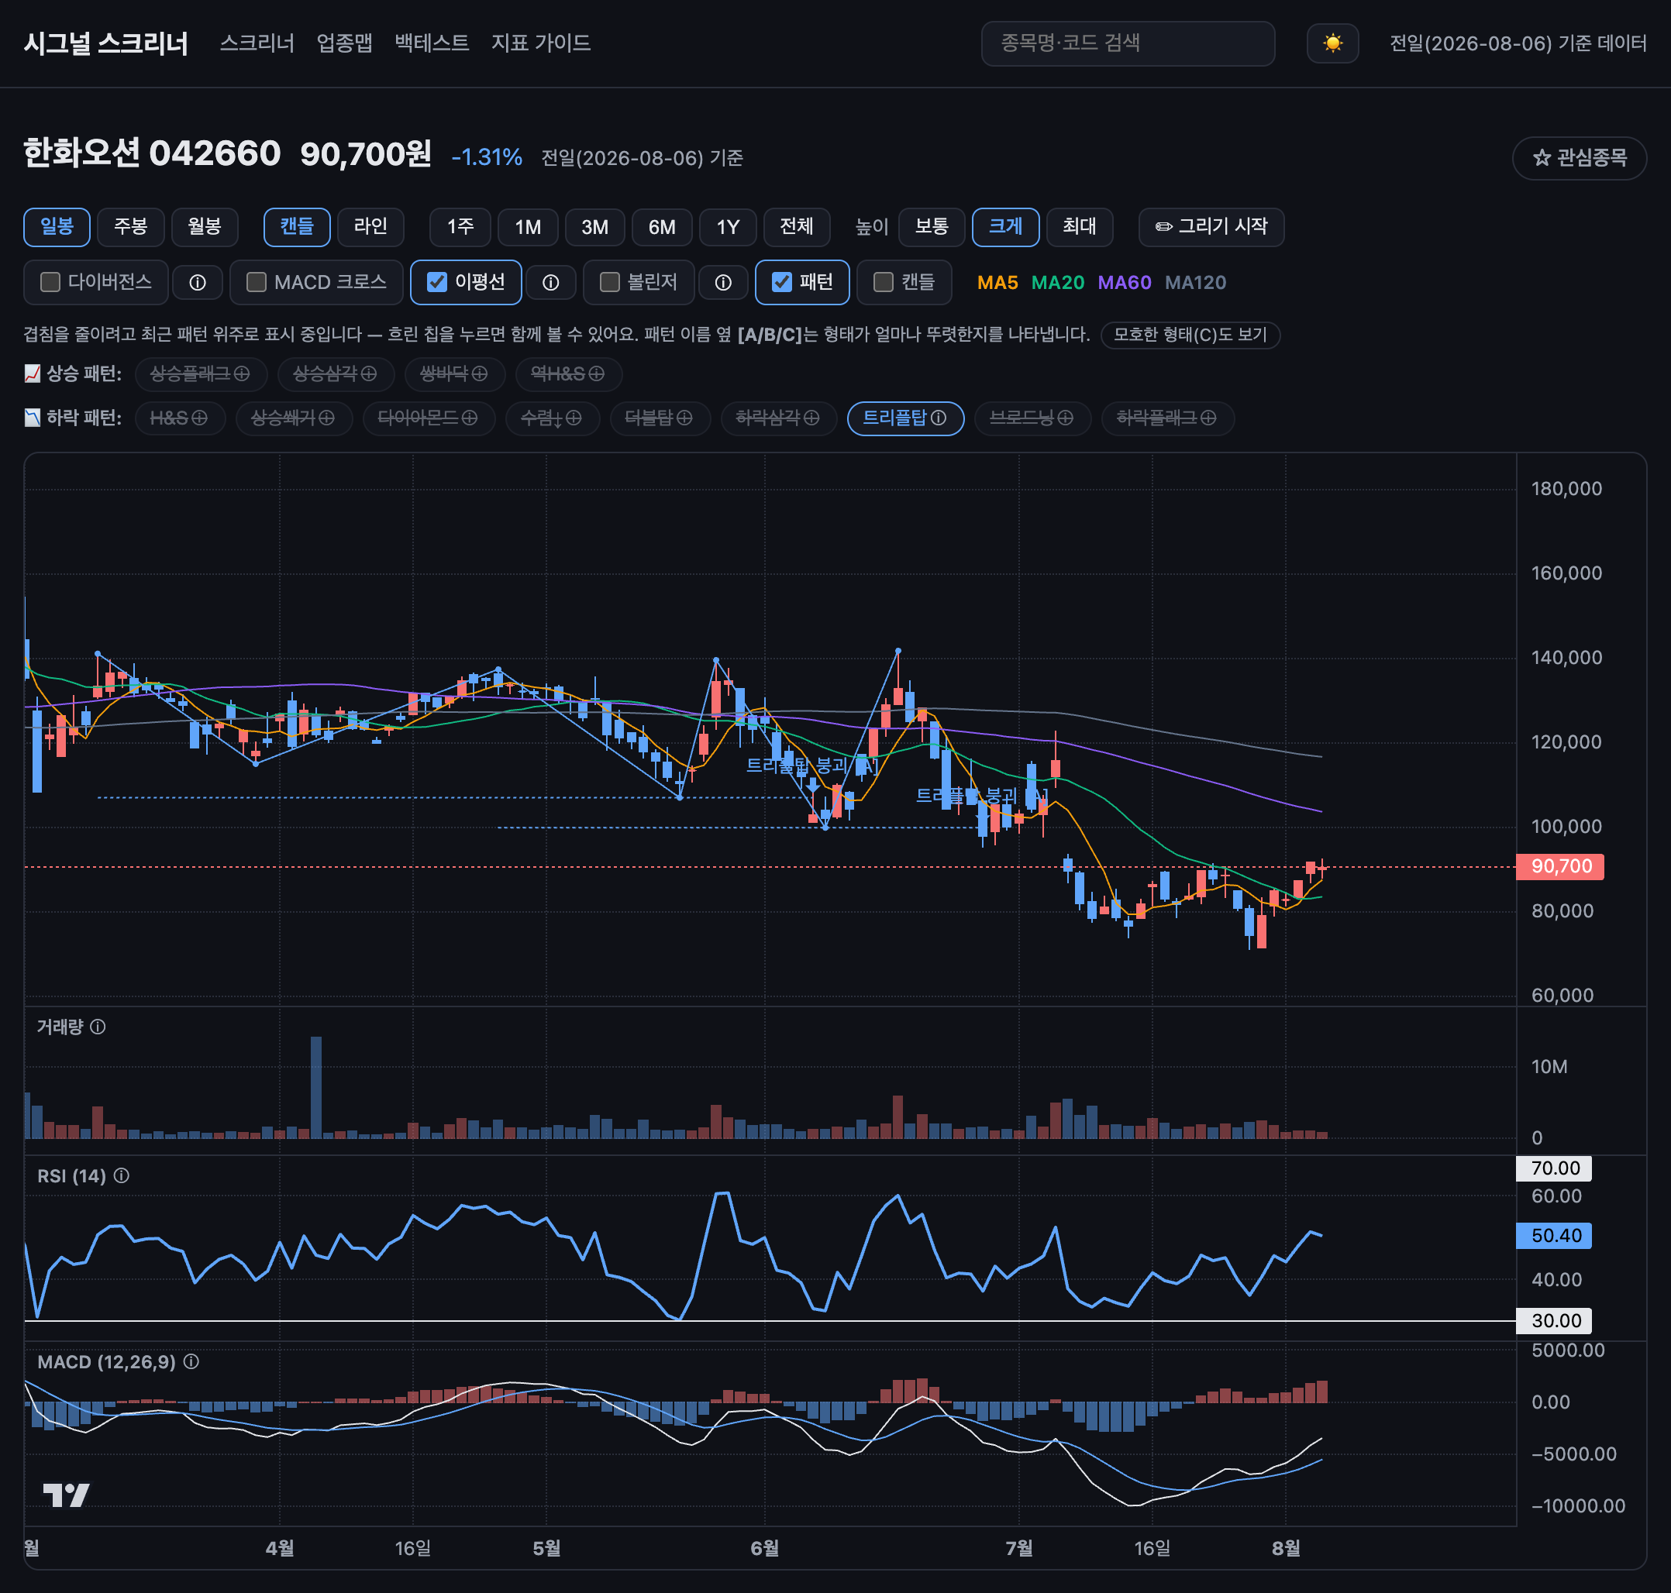Screen dimensions: 1671x1593
Task: Click the info icon next to 다이버전스
Action: coord(197,283)
